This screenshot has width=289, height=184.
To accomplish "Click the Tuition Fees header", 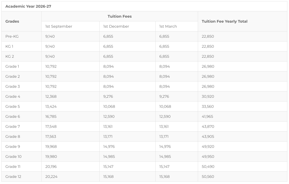I will click(120, 16).
